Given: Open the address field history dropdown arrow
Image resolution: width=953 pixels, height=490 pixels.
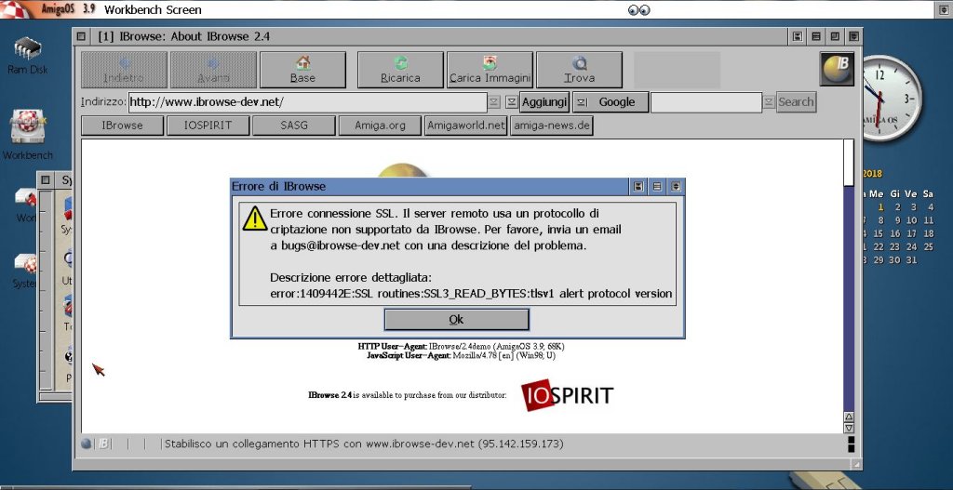Looking at the screenshot, I should [x=495, y=102].
